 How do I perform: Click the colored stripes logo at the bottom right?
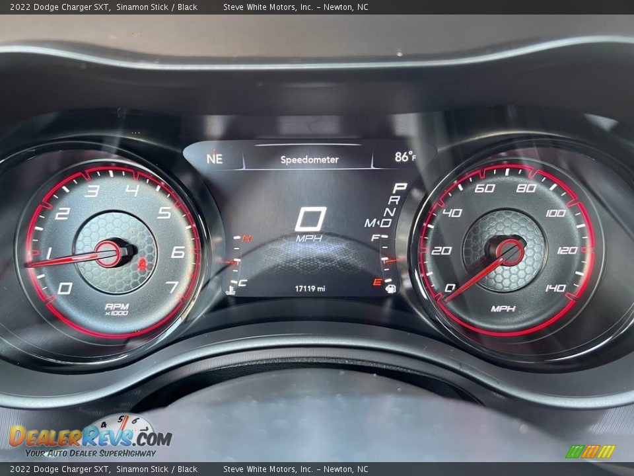point(590,452)
